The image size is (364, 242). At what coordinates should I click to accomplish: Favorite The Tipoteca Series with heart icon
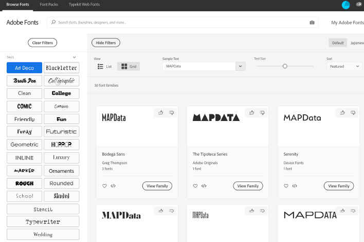click(195, 186)
